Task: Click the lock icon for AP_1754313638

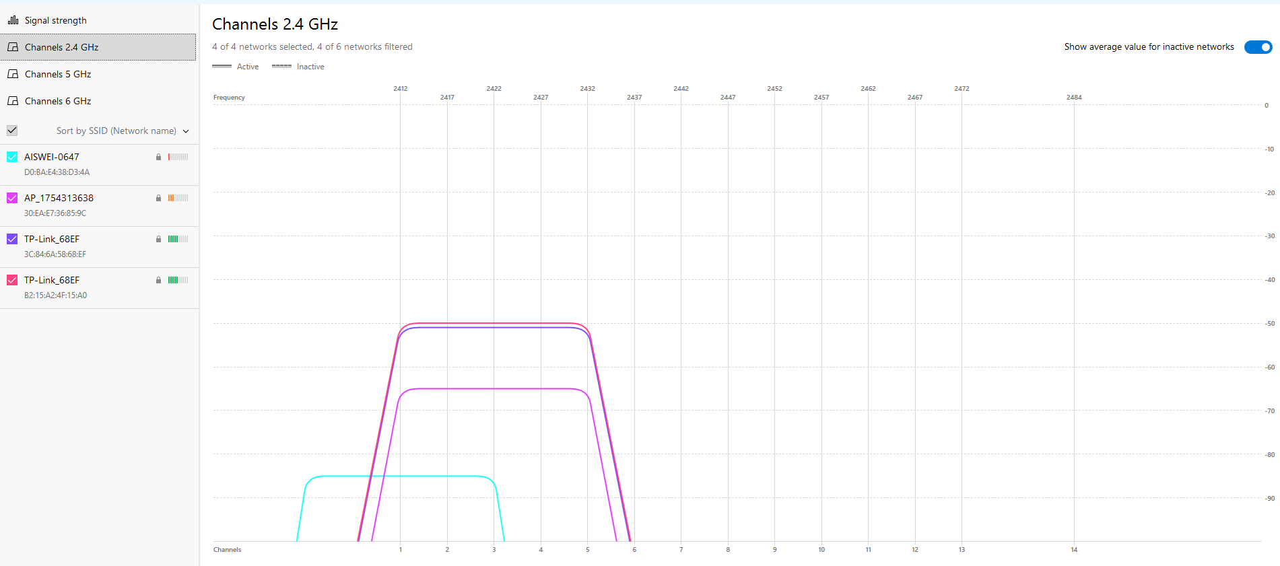Action: [x=159, y=198]
